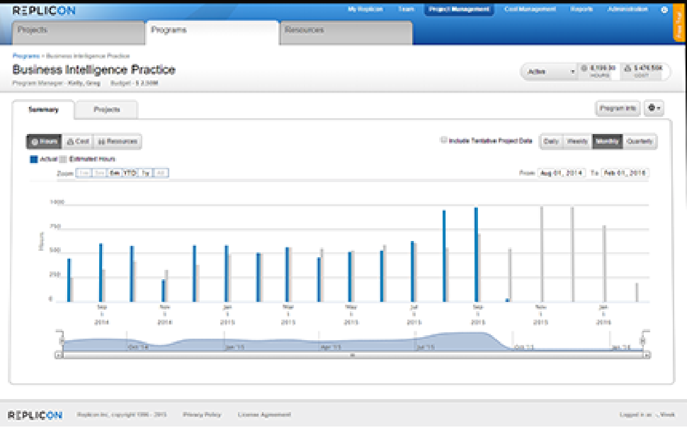Screen dimensions: 687x428
Task: Show the Hours chart view
Action: tap(44, 141)
